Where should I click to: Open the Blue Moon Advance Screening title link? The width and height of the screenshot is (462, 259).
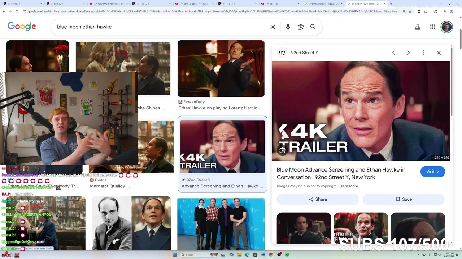pyautogui.click(x=341, y=173)
